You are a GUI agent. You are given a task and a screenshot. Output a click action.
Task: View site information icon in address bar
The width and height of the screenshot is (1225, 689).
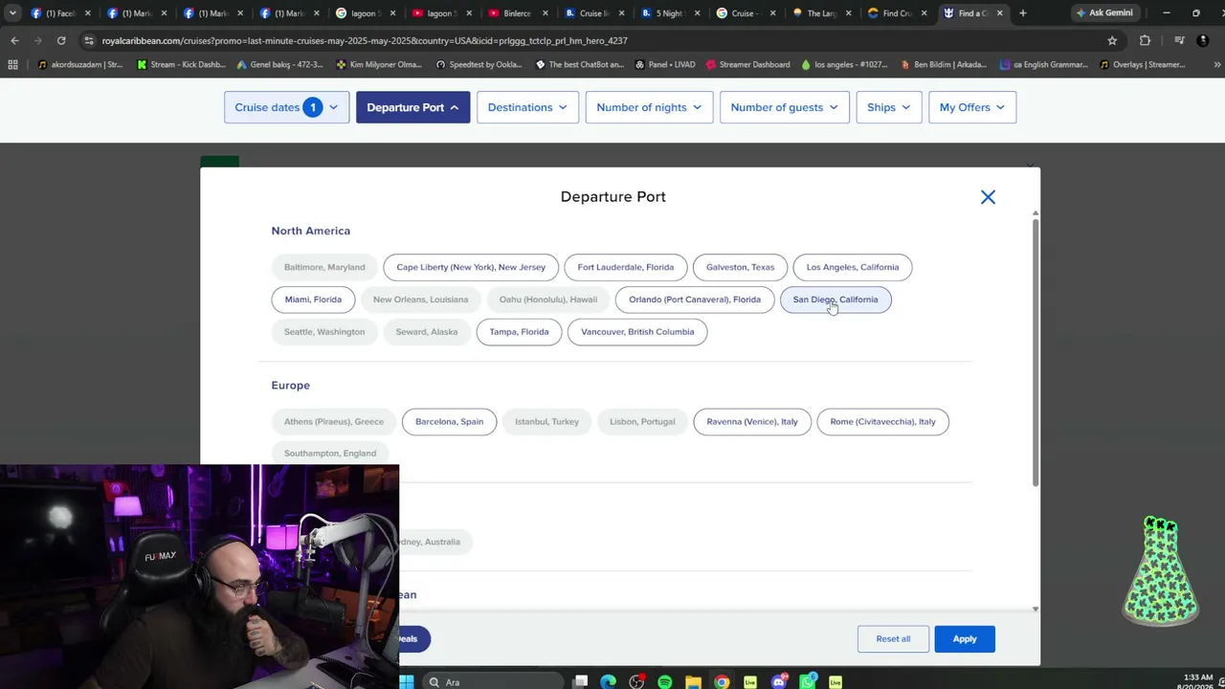pyautogui.click(x=89, y=40)
